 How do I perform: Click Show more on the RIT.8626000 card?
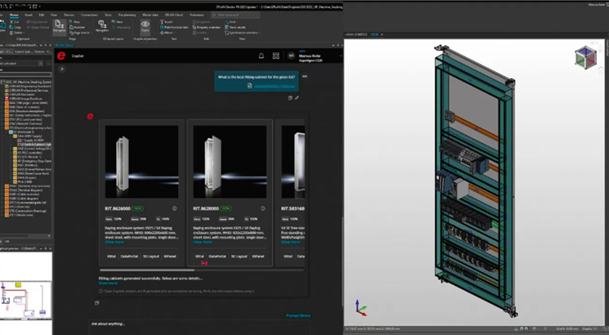pyautogui.click(x=113, y=242)
